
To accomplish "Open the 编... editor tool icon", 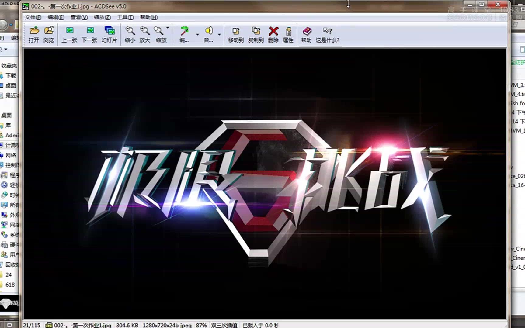I will pyautogui.click(x=184, y=31).
